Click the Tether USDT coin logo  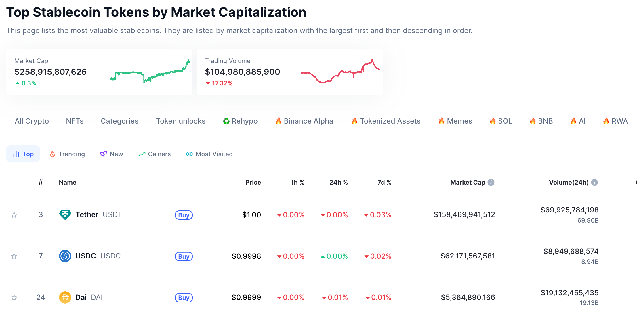click(65, 214)
